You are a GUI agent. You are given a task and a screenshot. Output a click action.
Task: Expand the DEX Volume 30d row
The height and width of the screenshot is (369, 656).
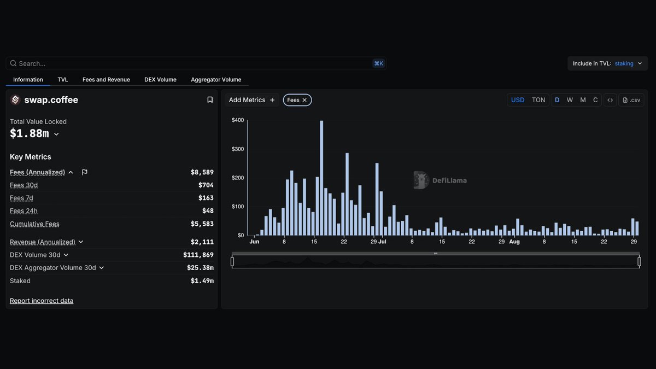(66, 255)
